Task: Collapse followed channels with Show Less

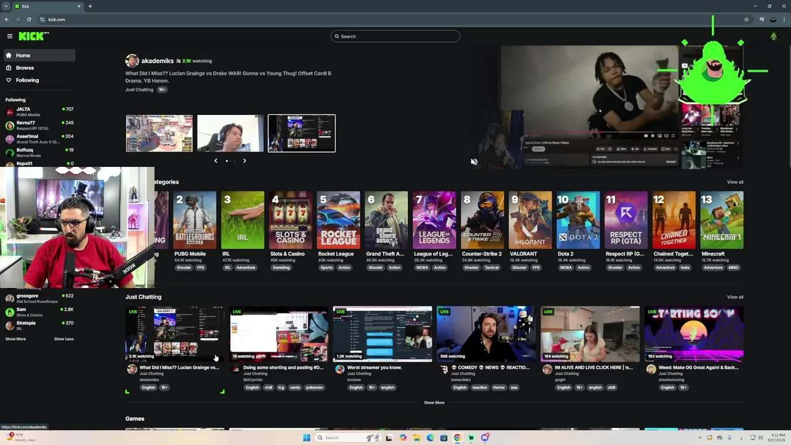Action: click(x=64, y=339)
